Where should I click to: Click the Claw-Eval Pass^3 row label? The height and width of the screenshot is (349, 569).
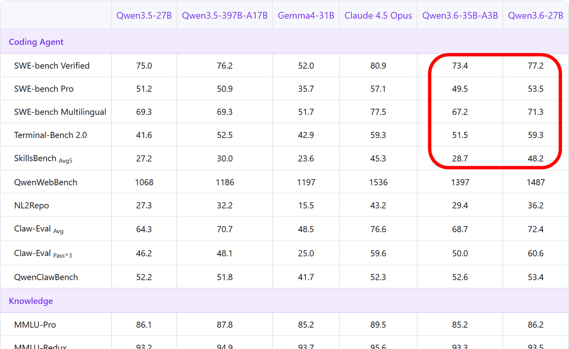(43, 254)
